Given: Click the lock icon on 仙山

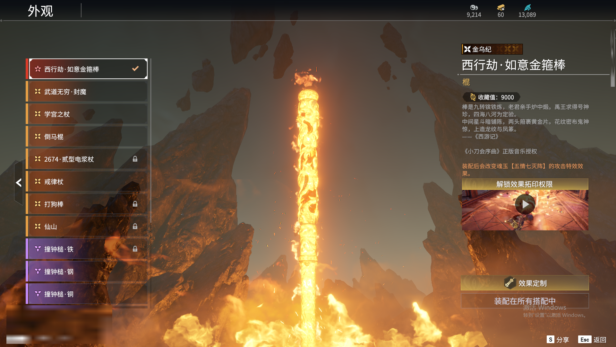Looking at the screenshot, I should [135, 226].
